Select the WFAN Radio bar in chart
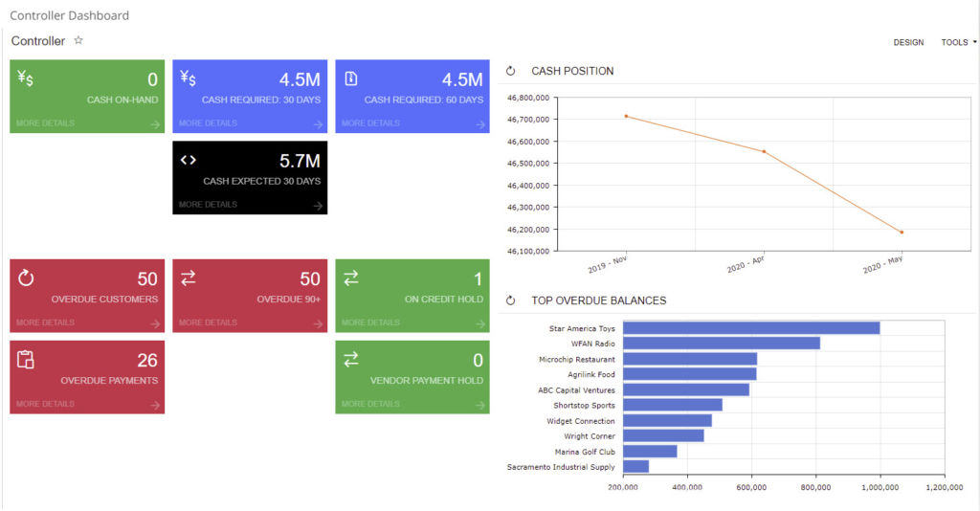The height and width of the screenshot is (511, 980). [721, 344]
